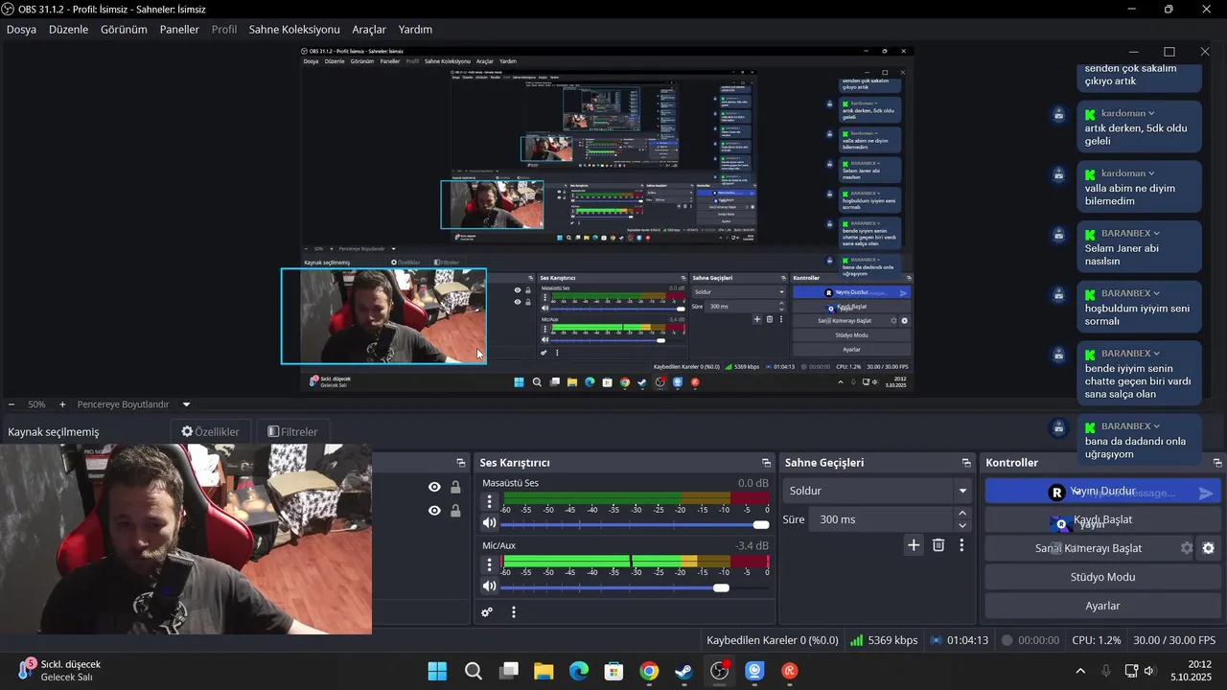Pop out the Sahne Geçişleri dock
Screen dimensions: 1227x690
[966, 463]
